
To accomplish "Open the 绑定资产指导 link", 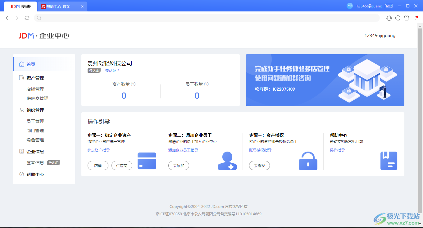I will coord(99,150).
